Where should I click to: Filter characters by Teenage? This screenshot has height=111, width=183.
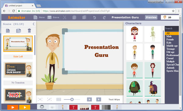(x=170, y=49)
